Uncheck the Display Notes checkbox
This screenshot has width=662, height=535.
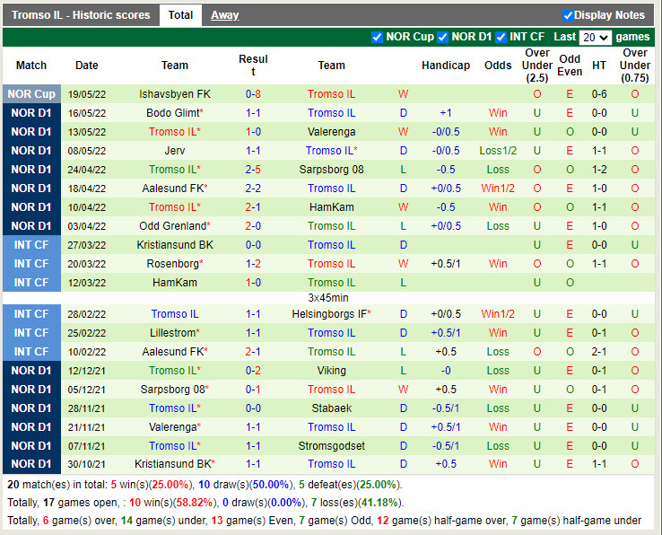coord(568,15)
